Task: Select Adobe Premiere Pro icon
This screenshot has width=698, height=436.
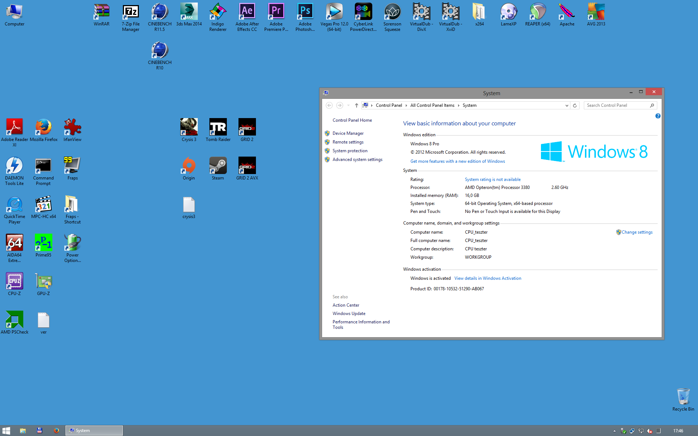Action: pos(276,17)
